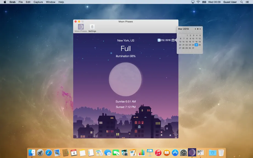Open the Apple menu
This screenshot has width=253, height=158.
pyautogui.click(x=5, y=2)
